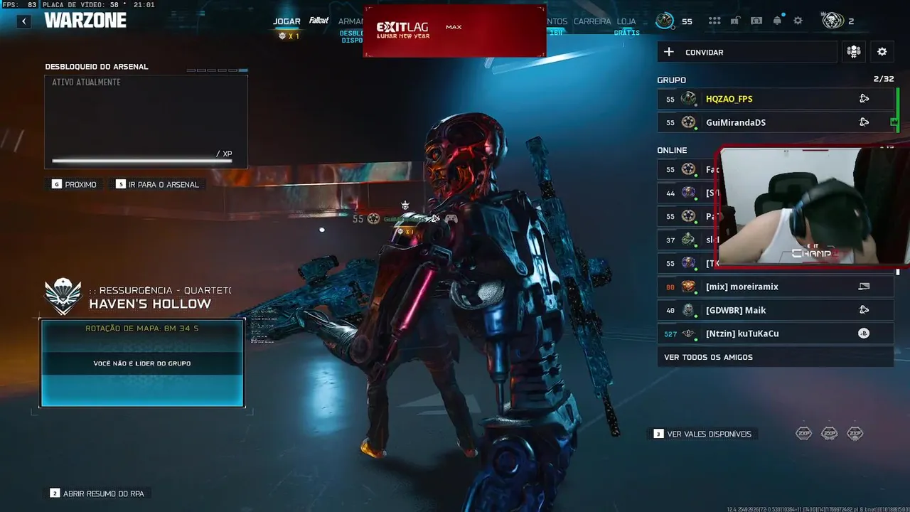The height and width of the screenshot is (512, 910).
Task: Select GuiMirandaDS in the group list
Action: pyautogui.click(x=776, y=122)
